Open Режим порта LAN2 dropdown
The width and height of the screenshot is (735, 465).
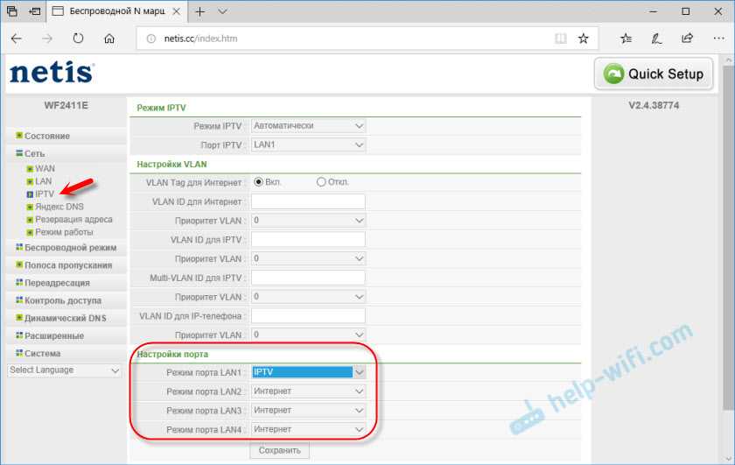(308, 391)
